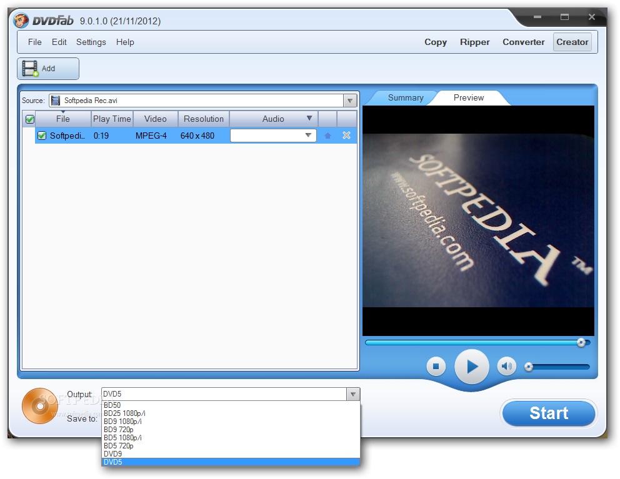Click the preview video frame
Screen dimensions: 620x479
pos(478,220)
